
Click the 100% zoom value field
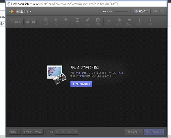[13, 132]
